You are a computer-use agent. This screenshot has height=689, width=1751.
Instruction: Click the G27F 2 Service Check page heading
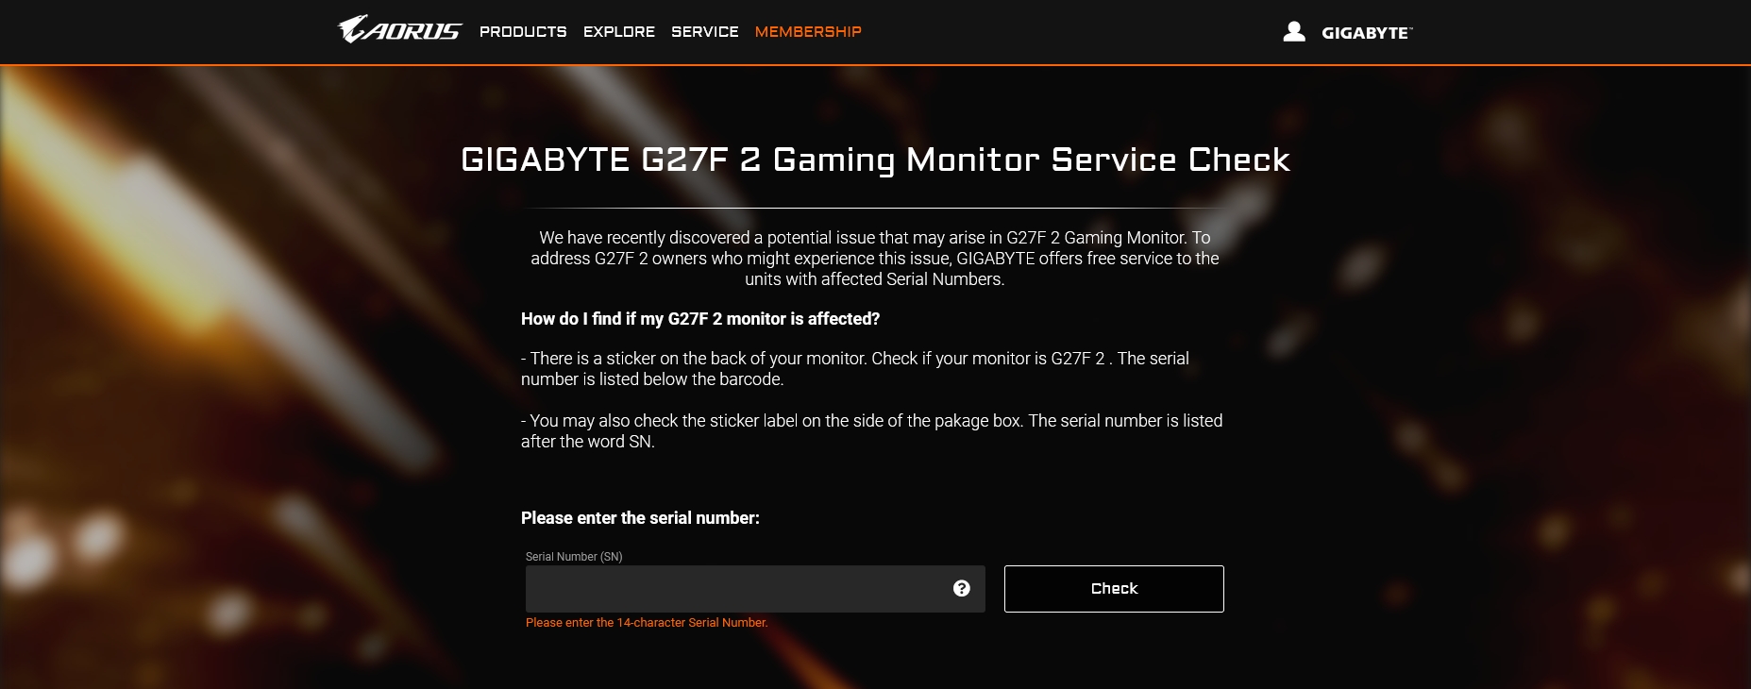pyautogui.click(x=875, y=160)
